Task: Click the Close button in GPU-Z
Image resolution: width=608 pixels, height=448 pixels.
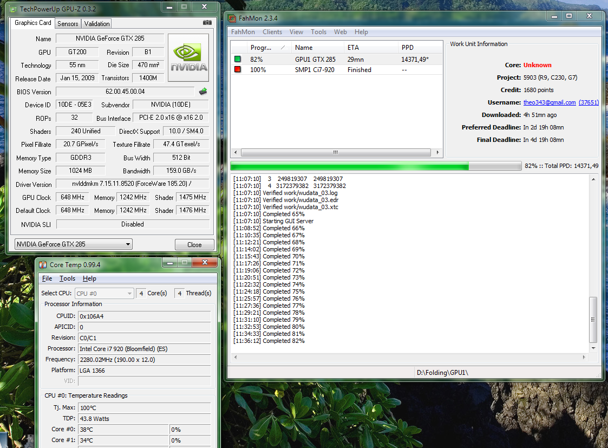Action: [194, 245]
